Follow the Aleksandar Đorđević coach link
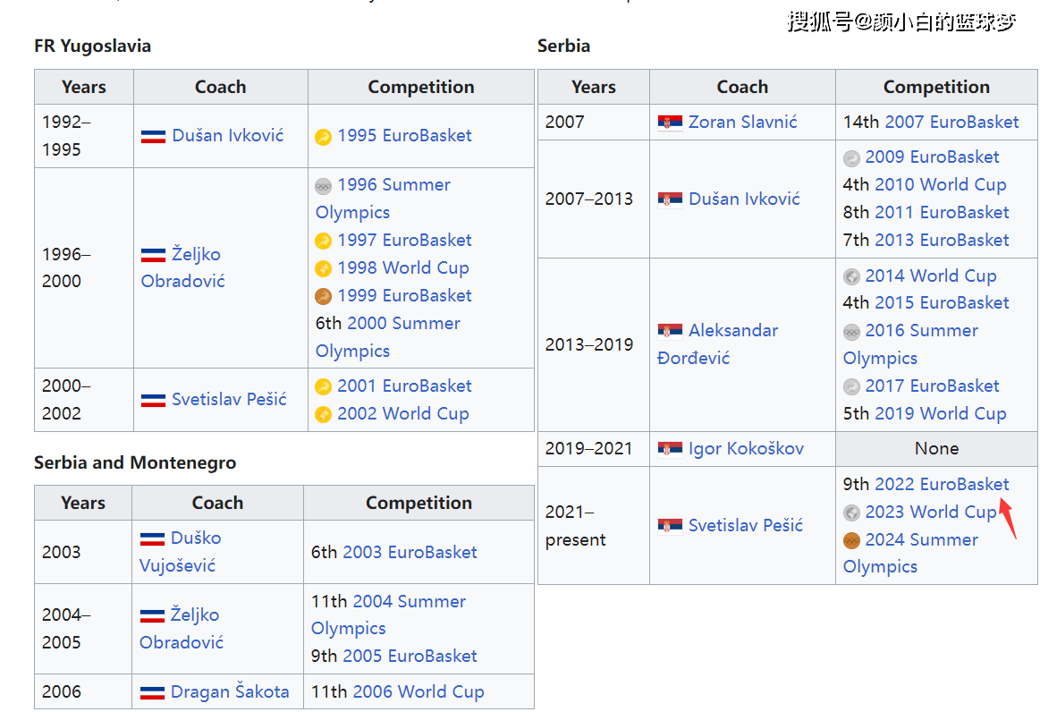This screenshot has width=1040, height=712. click(718, 344)
